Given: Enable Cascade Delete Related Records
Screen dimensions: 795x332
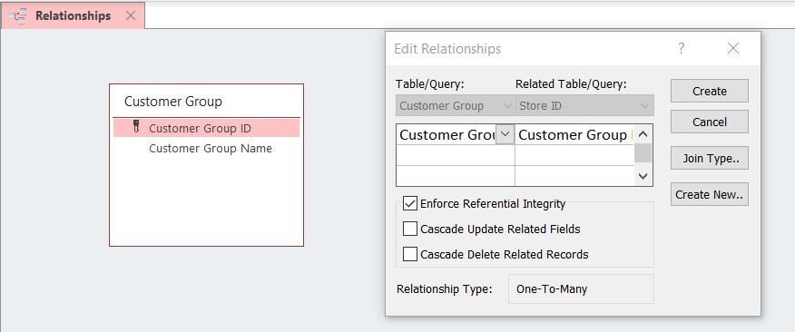Looking at the screenshot, I should (x=409, y=254).
